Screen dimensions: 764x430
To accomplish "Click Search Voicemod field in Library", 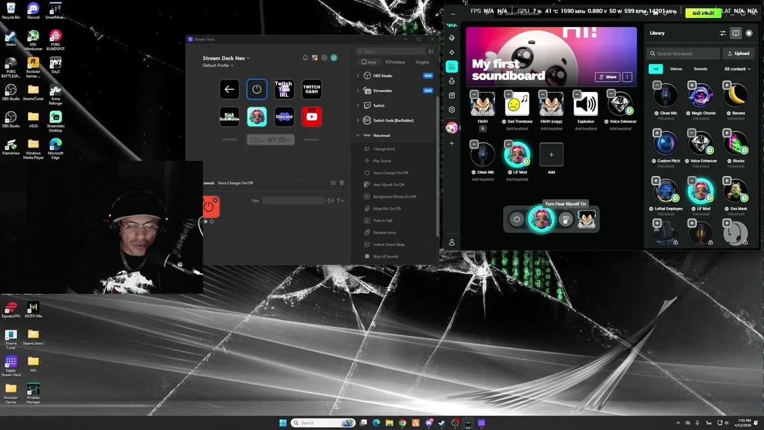I will (x=684, y=54).
